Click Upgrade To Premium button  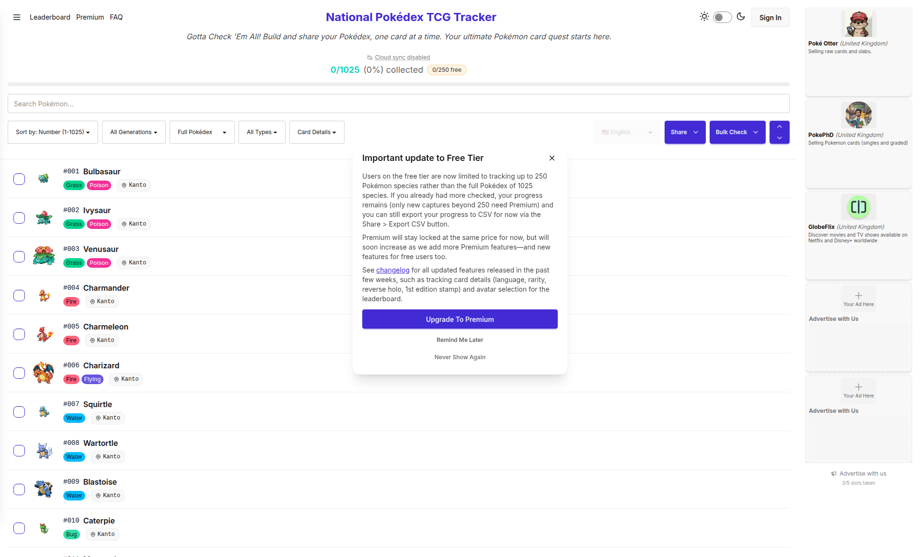tap(460, 319)
